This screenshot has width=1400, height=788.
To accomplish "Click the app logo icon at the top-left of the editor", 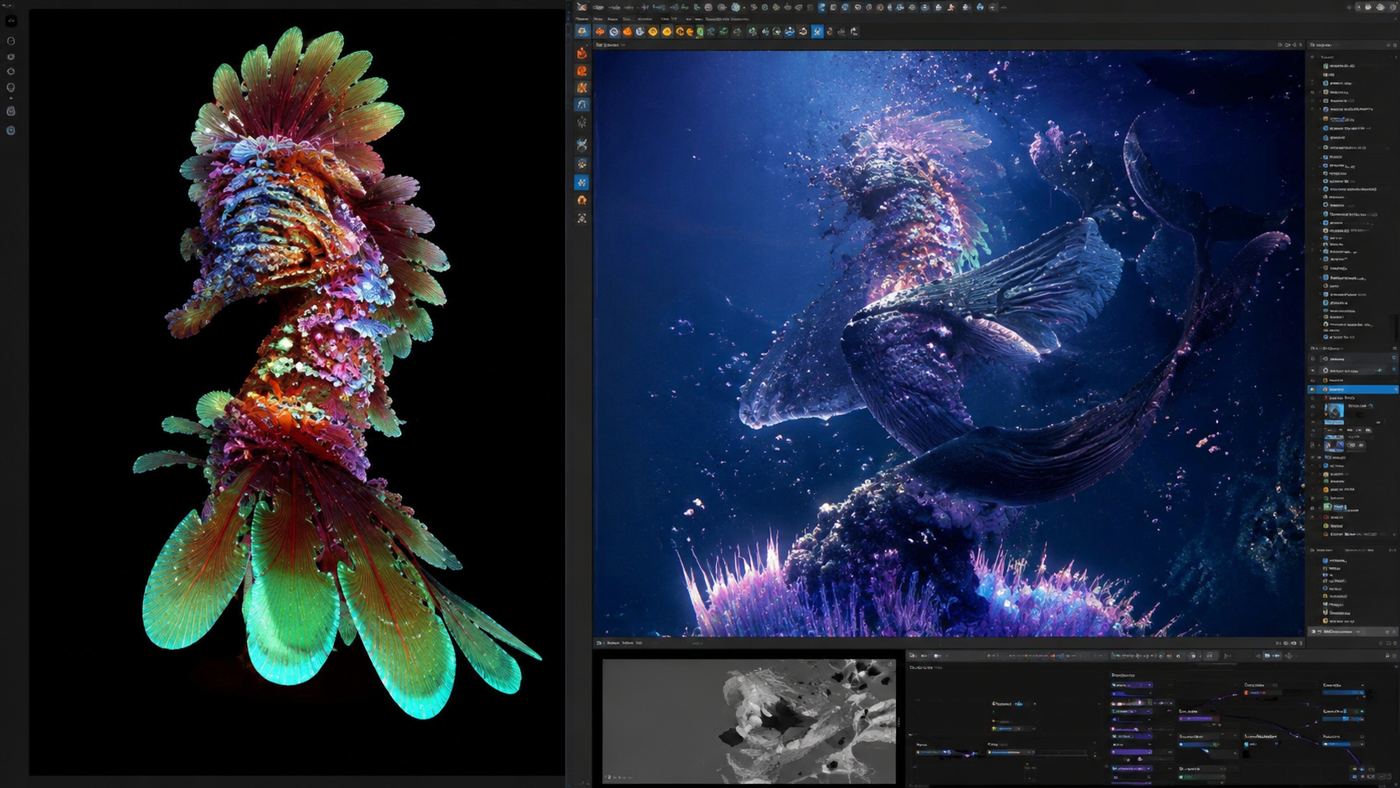I will tap(582, 8).
